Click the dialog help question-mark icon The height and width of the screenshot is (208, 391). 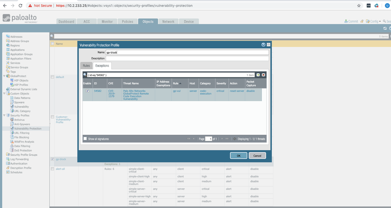263,45
